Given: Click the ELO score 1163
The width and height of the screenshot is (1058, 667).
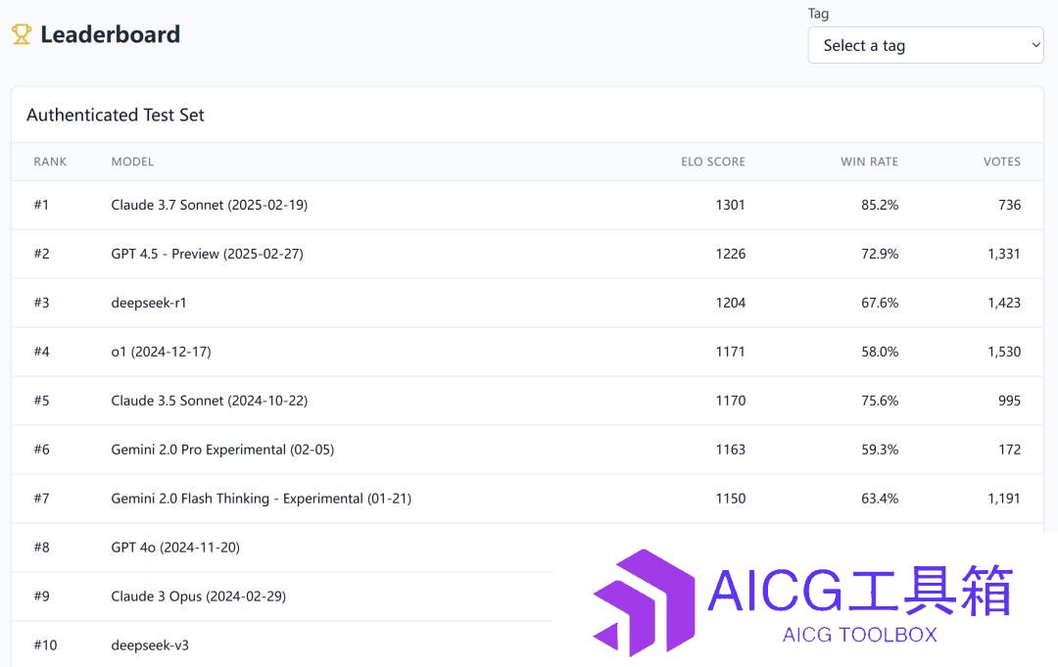Looking at the screenshot, I should (731, 450).
